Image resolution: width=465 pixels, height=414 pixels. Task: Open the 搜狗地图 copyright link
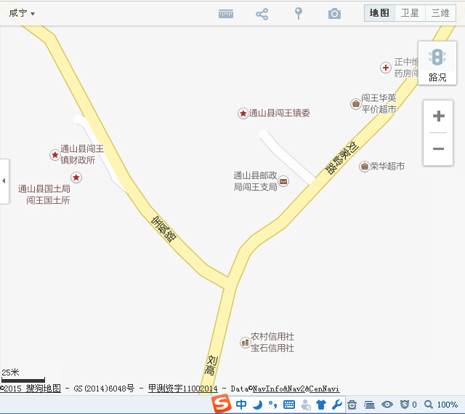44,389
